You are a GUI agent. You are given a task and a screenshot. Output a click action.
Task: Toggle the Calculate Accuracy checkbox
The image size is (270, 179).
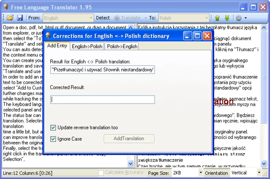[x=101, y=173]
